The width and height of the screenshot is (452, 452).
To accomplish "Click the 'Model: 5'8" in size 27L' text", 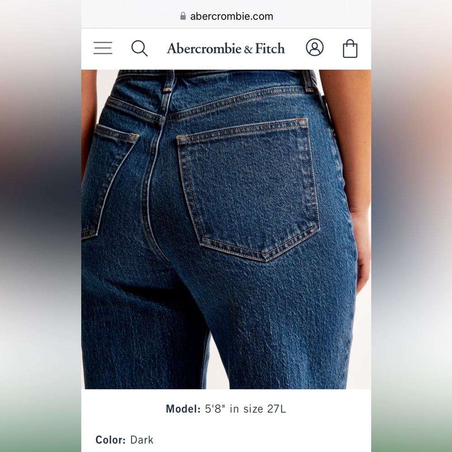I will [226, 409].
